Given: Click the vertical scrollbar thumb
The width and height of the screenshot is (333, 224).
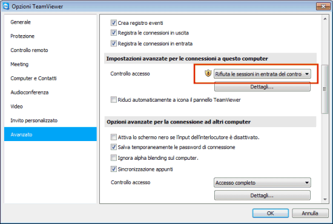Looking at the screenshot, I should tap(325, 89).
